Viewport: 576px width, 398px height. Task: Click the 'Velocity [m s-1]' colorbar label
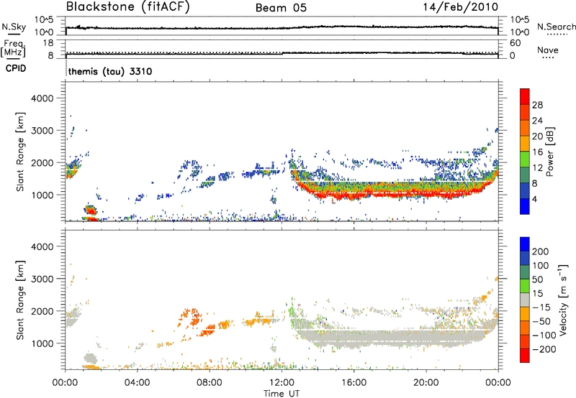(563, 300)
